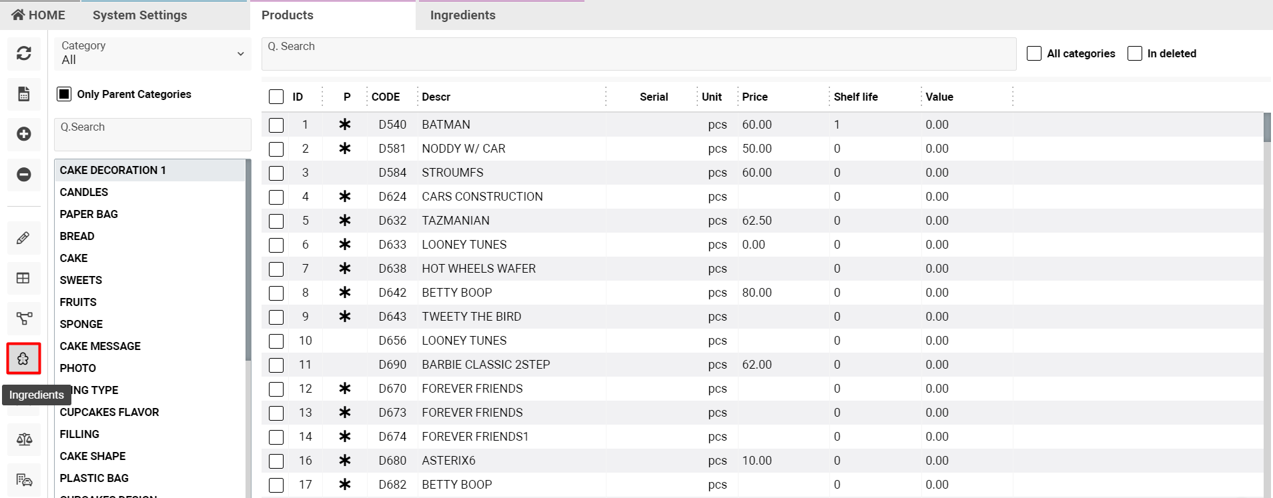Toggle Only Parent Categories checkbox
The height and width of the screenshot is (498, 1273).
(x=64, y=94)
